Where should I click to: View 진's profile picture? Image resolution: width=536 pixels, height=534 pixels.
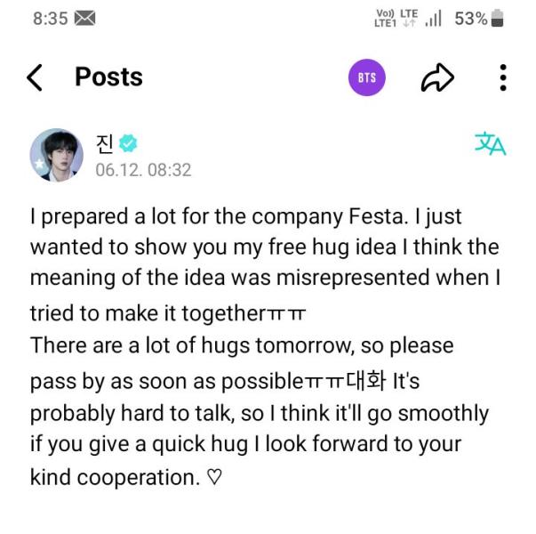point(57,155)
